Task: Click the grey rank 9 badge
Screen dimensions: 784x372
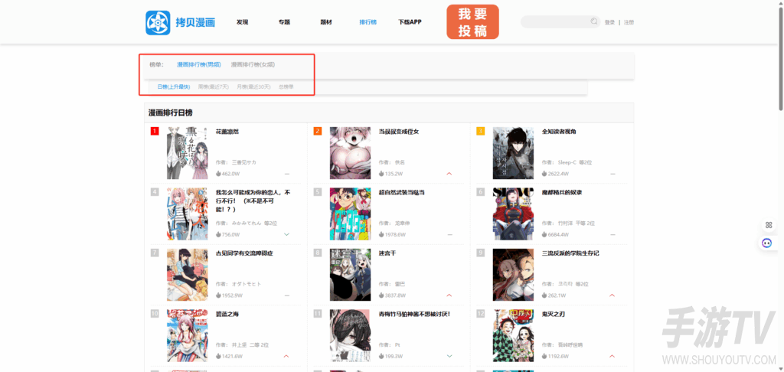Action: (x=481, y=253)
